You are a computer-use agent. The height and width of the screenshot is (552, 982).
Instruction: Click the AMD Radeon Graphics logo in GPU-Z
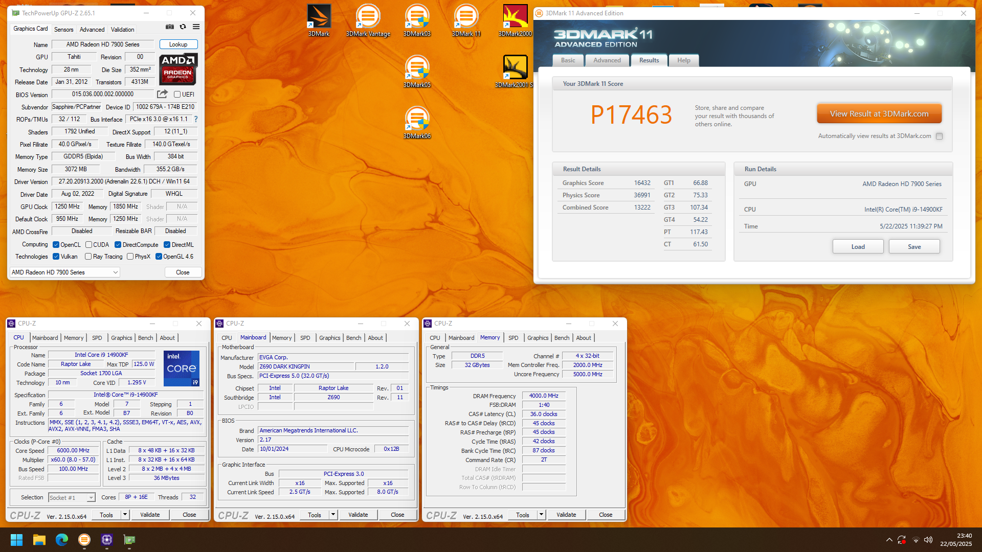(x=178, y=70)
